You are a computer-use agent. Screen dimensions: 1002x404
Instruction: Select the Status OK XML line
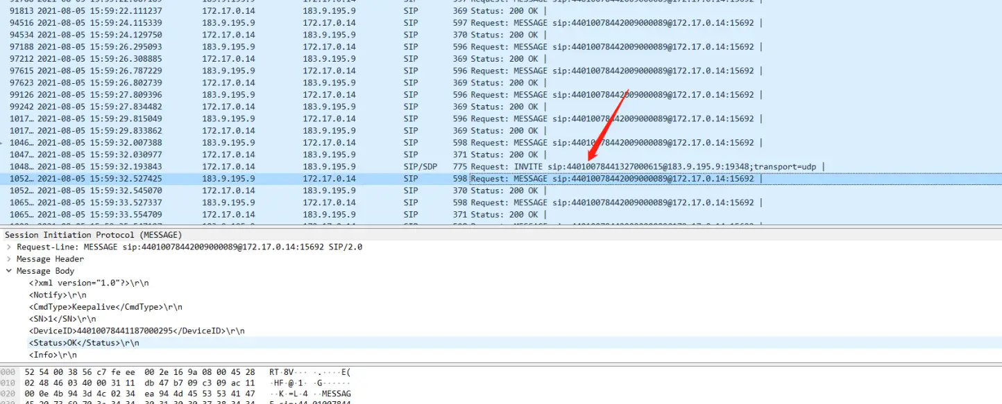click(x=83, y=343)
